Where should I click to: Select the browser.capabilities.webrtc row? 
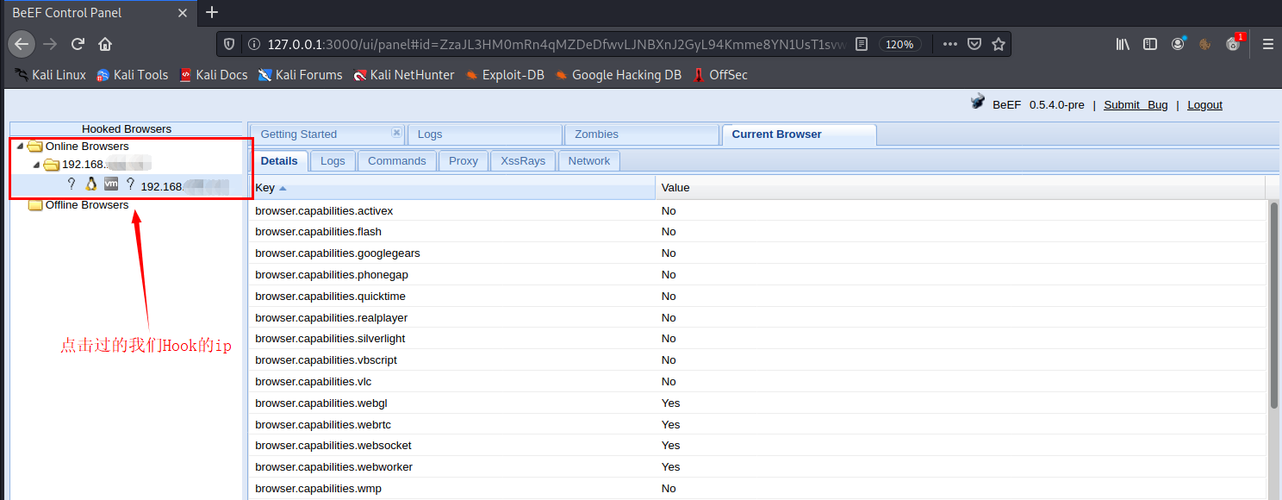pyautogui.click(x=758, y=425)
